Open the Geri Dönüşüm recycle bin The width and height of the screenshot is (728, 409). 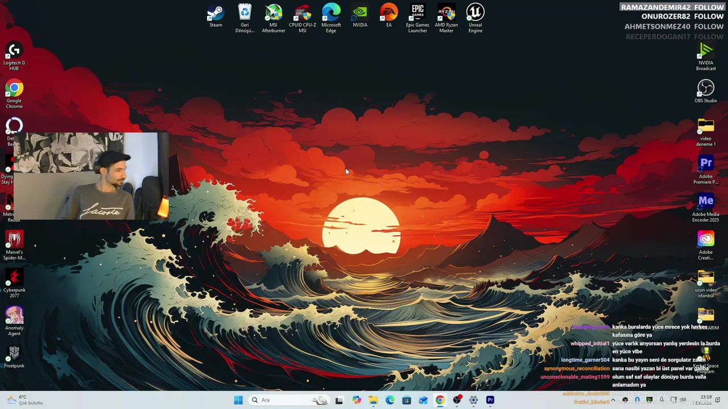(x=245, y=18)
